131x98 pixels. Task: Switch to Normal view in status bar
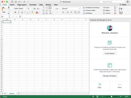coord(93,96)
